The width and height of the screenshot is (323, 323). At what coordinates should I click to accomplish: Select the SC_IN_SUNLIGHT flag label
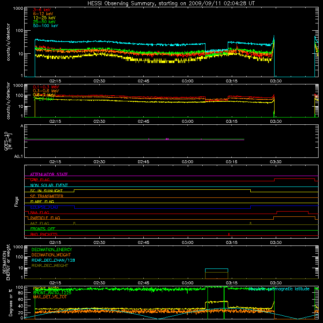tap(46, 191)
